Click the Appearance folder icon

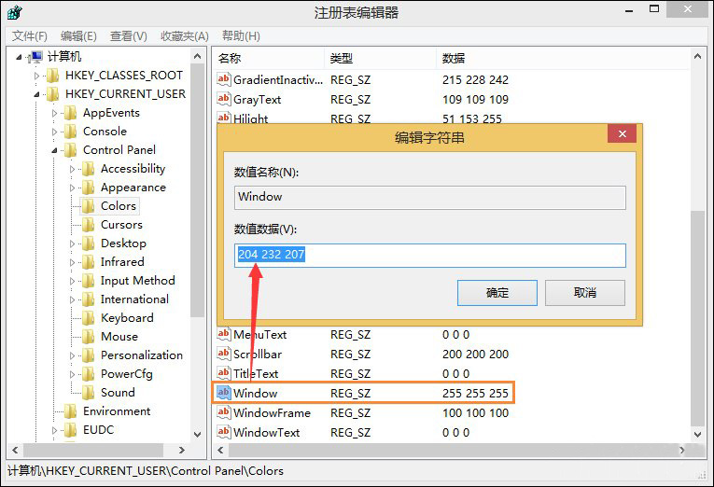(89, 188)
